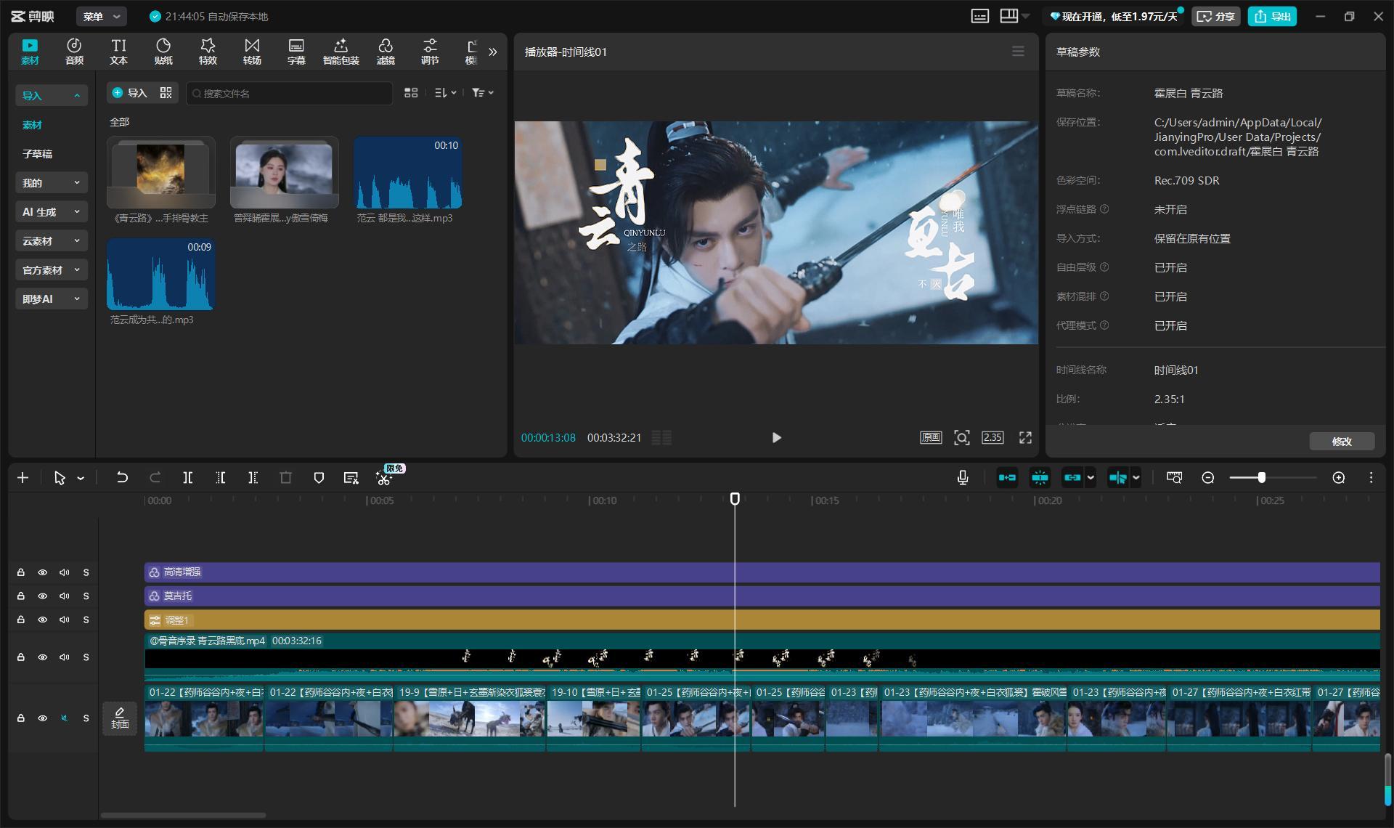Click the 导出 export button
This screenshot has height=828, width=1394.
tap(1272, 16)
